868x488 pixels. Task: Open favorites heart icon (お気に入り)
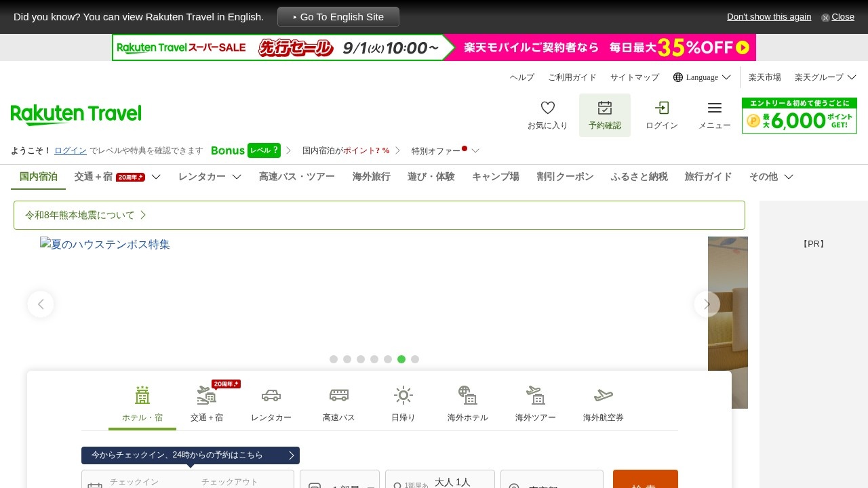tap(548, 108)
